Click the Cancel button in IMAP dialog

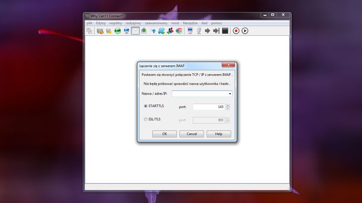[191, 134]
